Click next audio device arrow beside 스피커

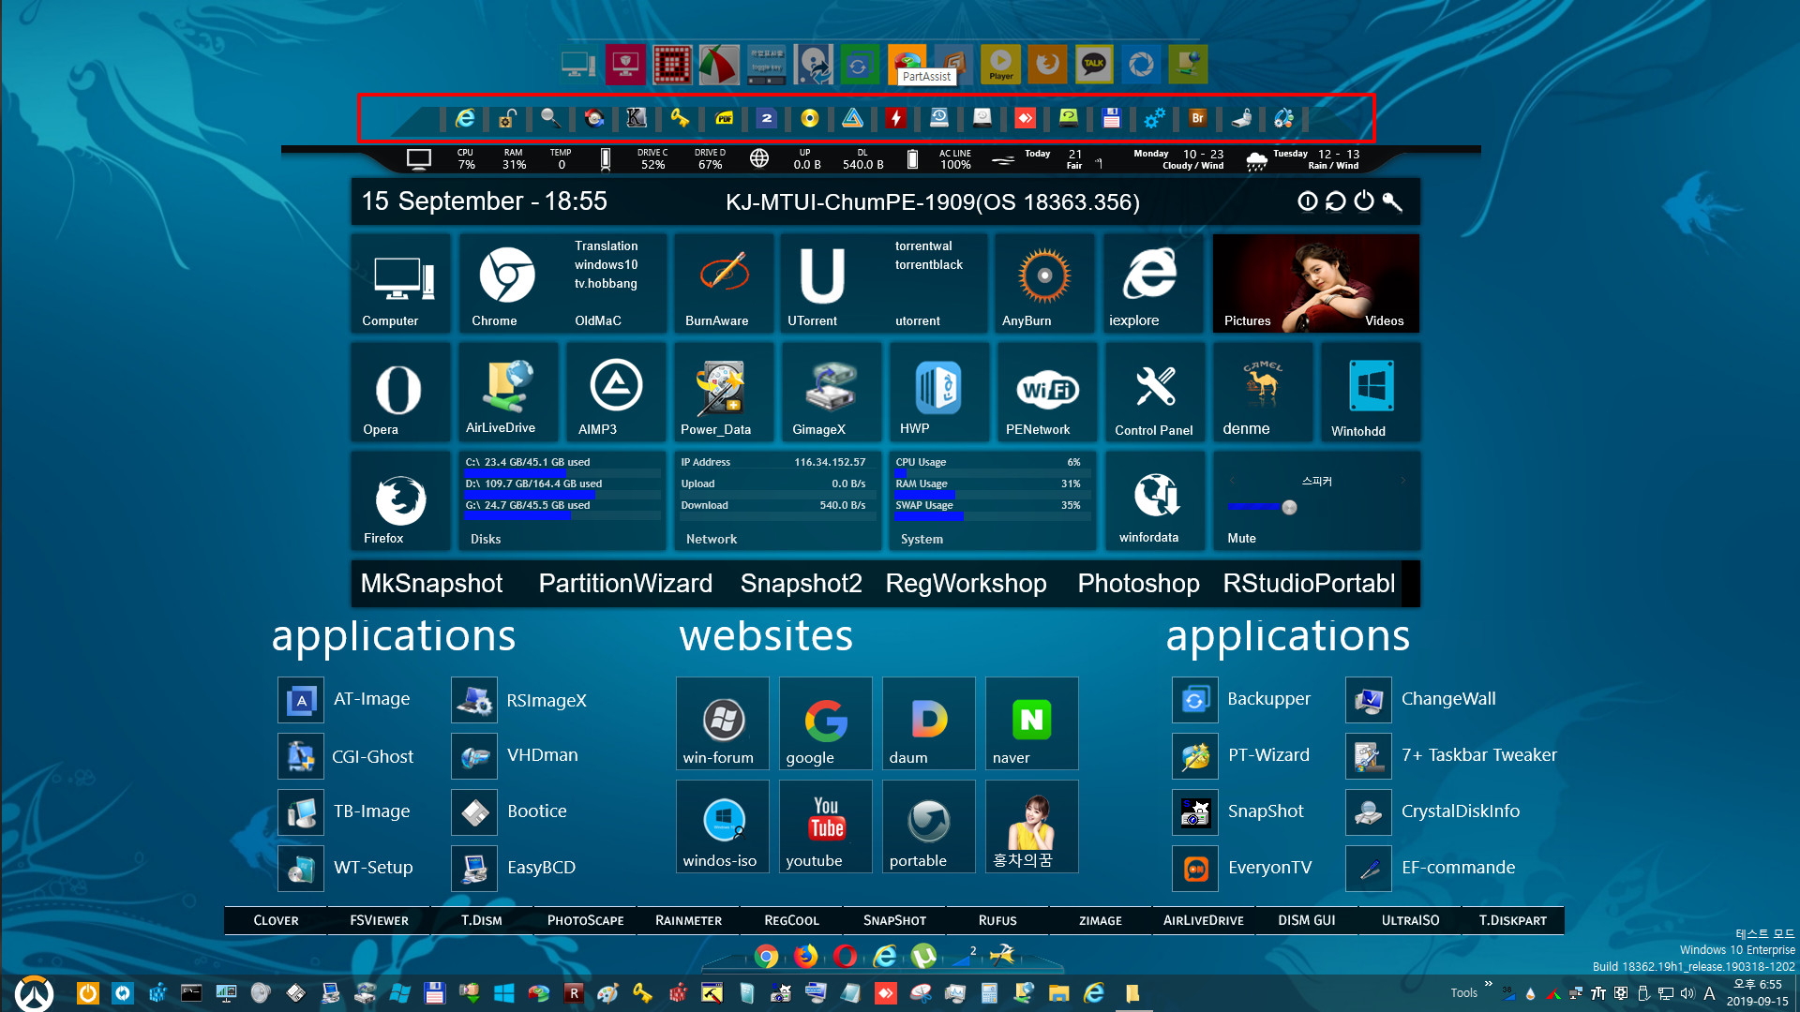tap(1402, 481)
